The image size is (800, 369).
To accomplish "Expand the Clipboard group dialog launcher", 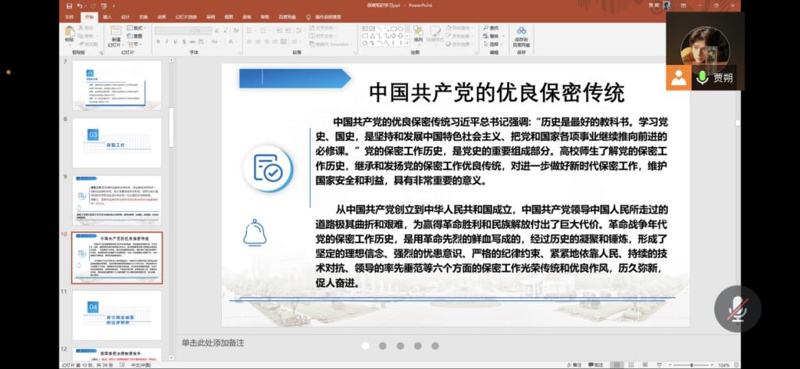I will [x=102, y=52].
